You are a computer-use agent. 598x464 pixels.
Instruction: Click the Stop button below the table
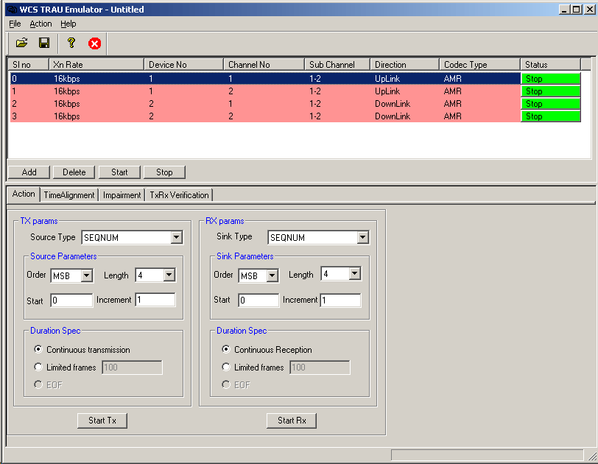tap(164, 172)
